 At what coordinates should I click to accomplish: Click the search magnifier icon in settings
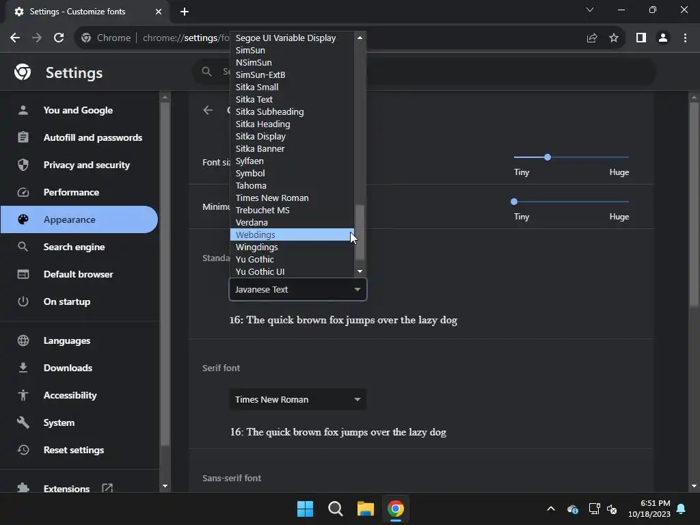[x=206, y=71]
